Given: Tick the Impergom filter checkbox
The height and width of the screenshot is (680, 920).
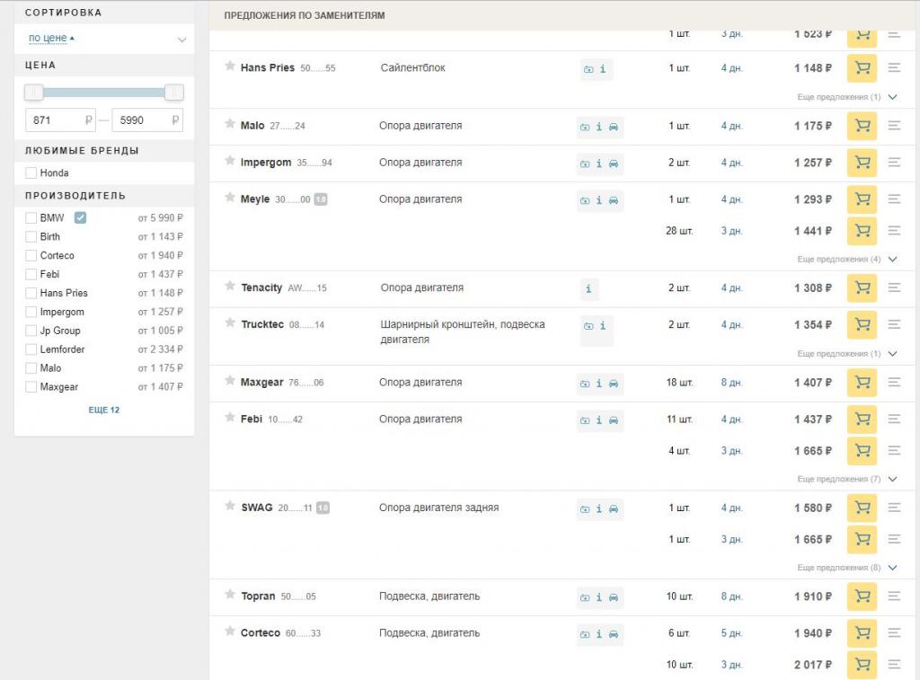Looking at the screenshot, I should [x=31, y=312].
